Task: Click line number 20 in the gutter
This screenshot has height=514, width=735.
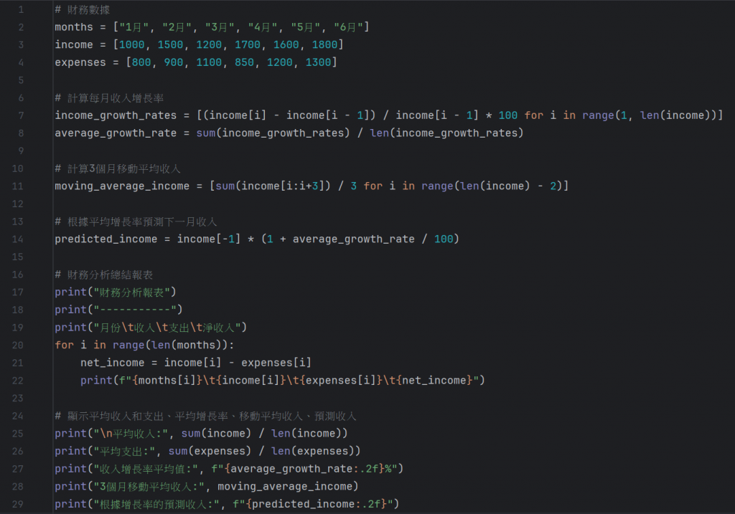Action: pos(18,346)
